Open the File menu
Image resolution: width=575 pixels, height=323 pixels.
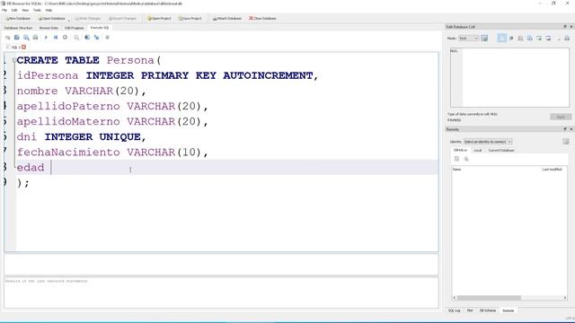pyautogui.click(x=4, y=10)
